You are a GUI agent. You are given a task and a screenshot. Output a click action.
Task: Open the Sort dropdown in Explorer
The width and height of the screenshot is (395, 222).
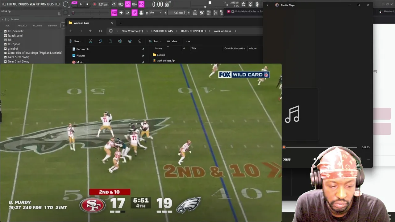pyautogui.click(x=155, y=41)
